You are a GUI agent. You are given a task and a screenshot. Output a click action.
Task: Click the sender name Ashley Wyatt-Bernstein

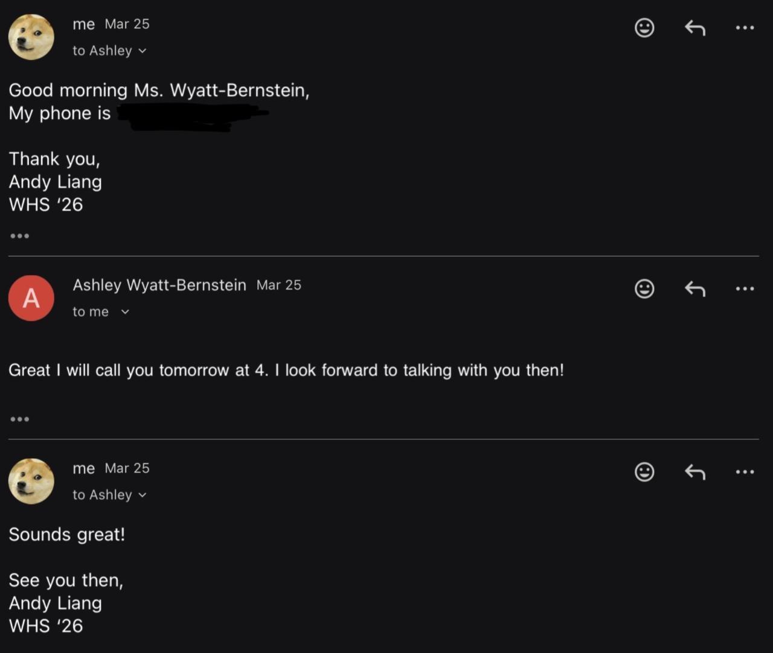159,285
